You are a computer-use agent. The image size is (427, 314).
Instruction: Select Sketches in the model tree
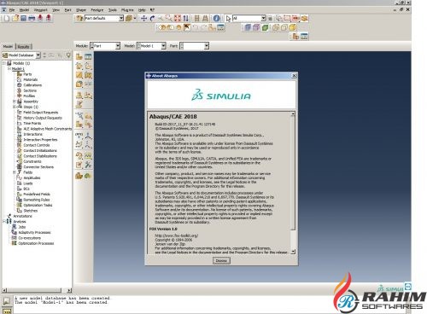coord(31,211)
